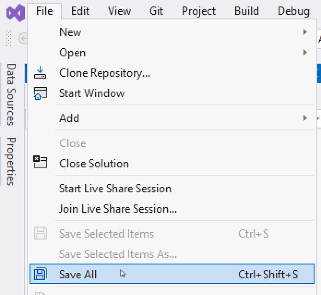Open the Git menu
Viewport: 321px width, 295px height.
point(156,11)
